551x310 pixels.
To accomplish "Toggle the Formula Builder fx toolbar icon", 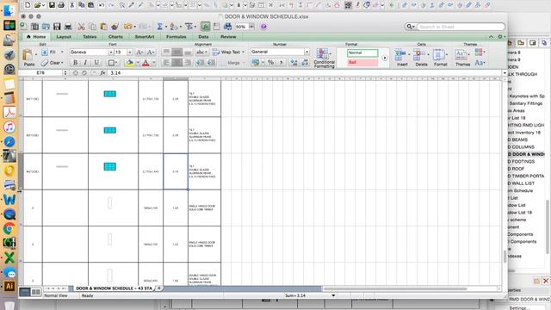I will (x=205, y=27).
